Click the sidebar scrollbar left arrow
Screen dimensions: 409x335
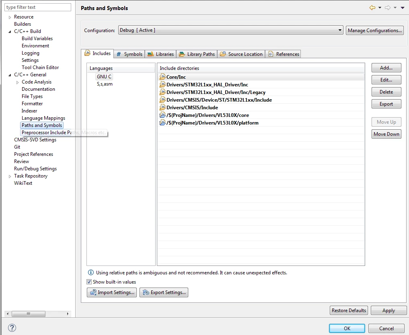coord(8,314)
